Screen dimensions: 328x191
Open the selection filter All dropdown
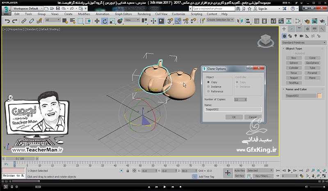(52, 20)
